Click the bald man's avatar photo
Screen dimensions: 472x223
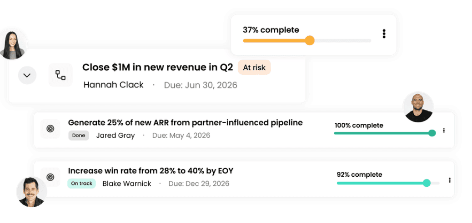point(418,107)
